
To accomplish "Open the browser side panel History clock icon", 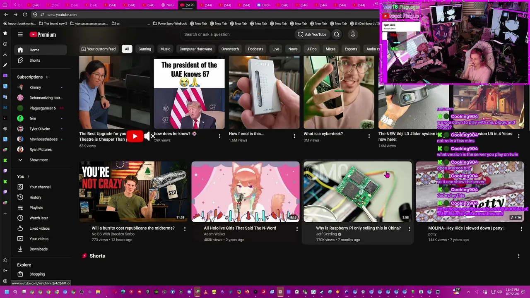I will pos(5,44).
